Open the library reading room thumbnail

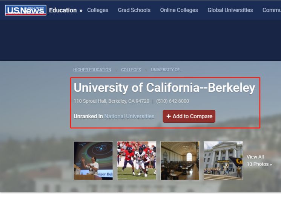pos(180,161)
